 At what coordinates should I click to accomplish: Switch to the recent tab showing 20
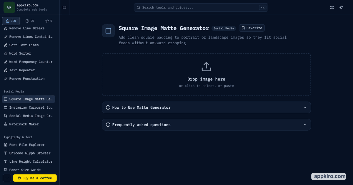pos(30,21)
